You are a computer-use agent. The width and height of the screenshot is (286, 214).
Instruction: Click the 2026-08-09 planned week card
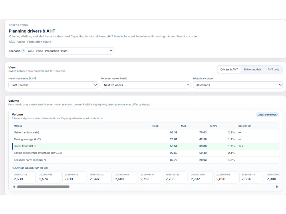click(125, 177)
